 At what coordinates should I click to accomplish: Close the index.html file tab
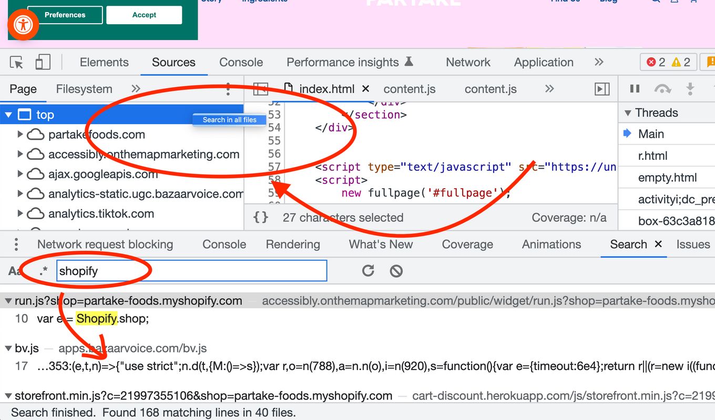[x=366, y=89]
